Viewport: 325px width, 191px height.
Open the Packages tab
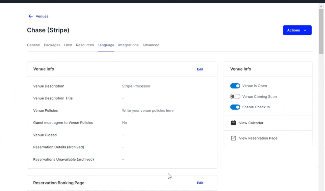click(52, 45)
